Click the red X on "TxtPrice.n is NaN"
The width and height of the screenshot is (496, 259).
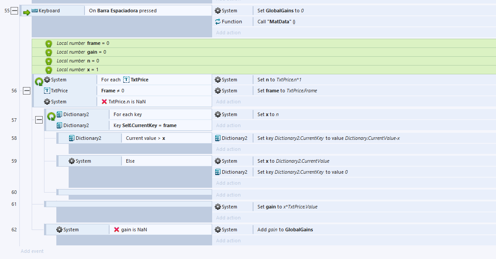coord(104,102)
